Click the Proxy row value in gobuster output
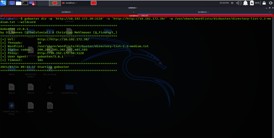 [61, 53]
